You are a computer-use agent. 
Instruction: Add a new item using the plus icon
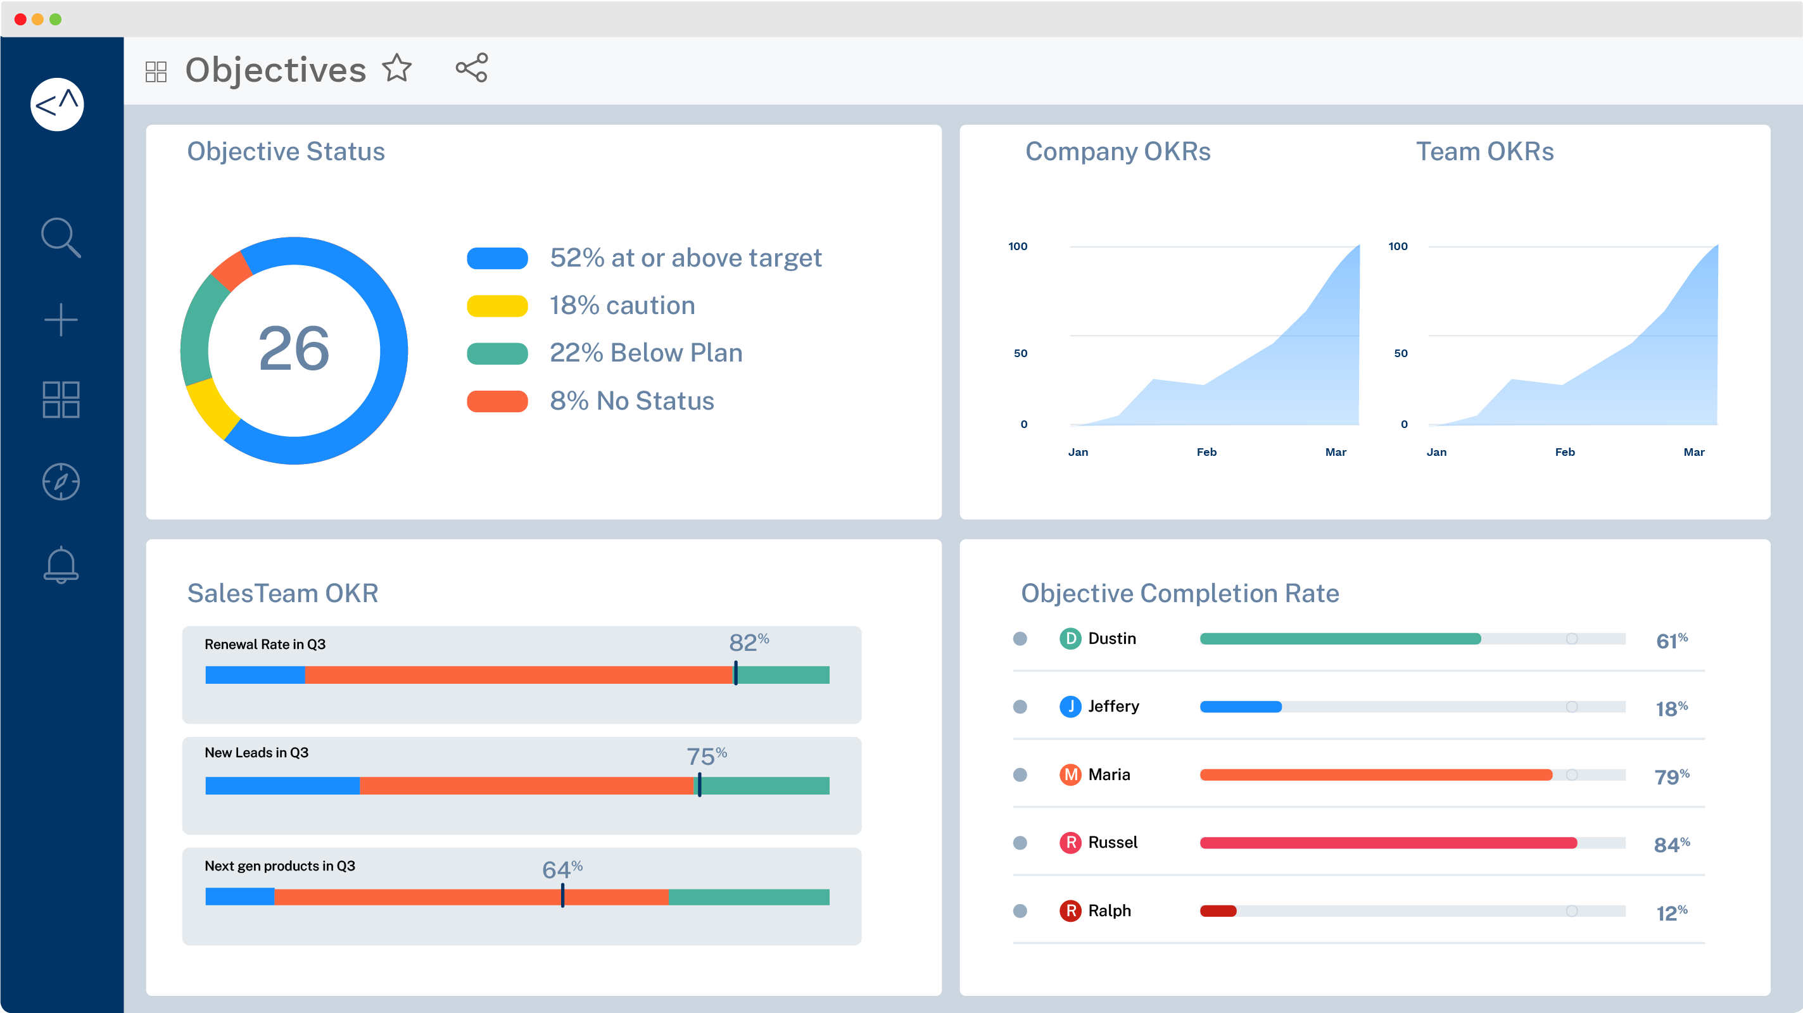click(x=61, y=318)
